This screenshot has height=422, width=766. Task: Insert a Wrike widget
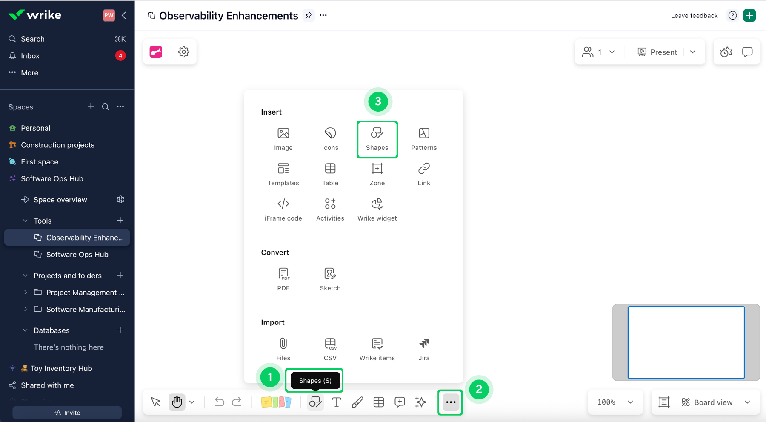377,210
